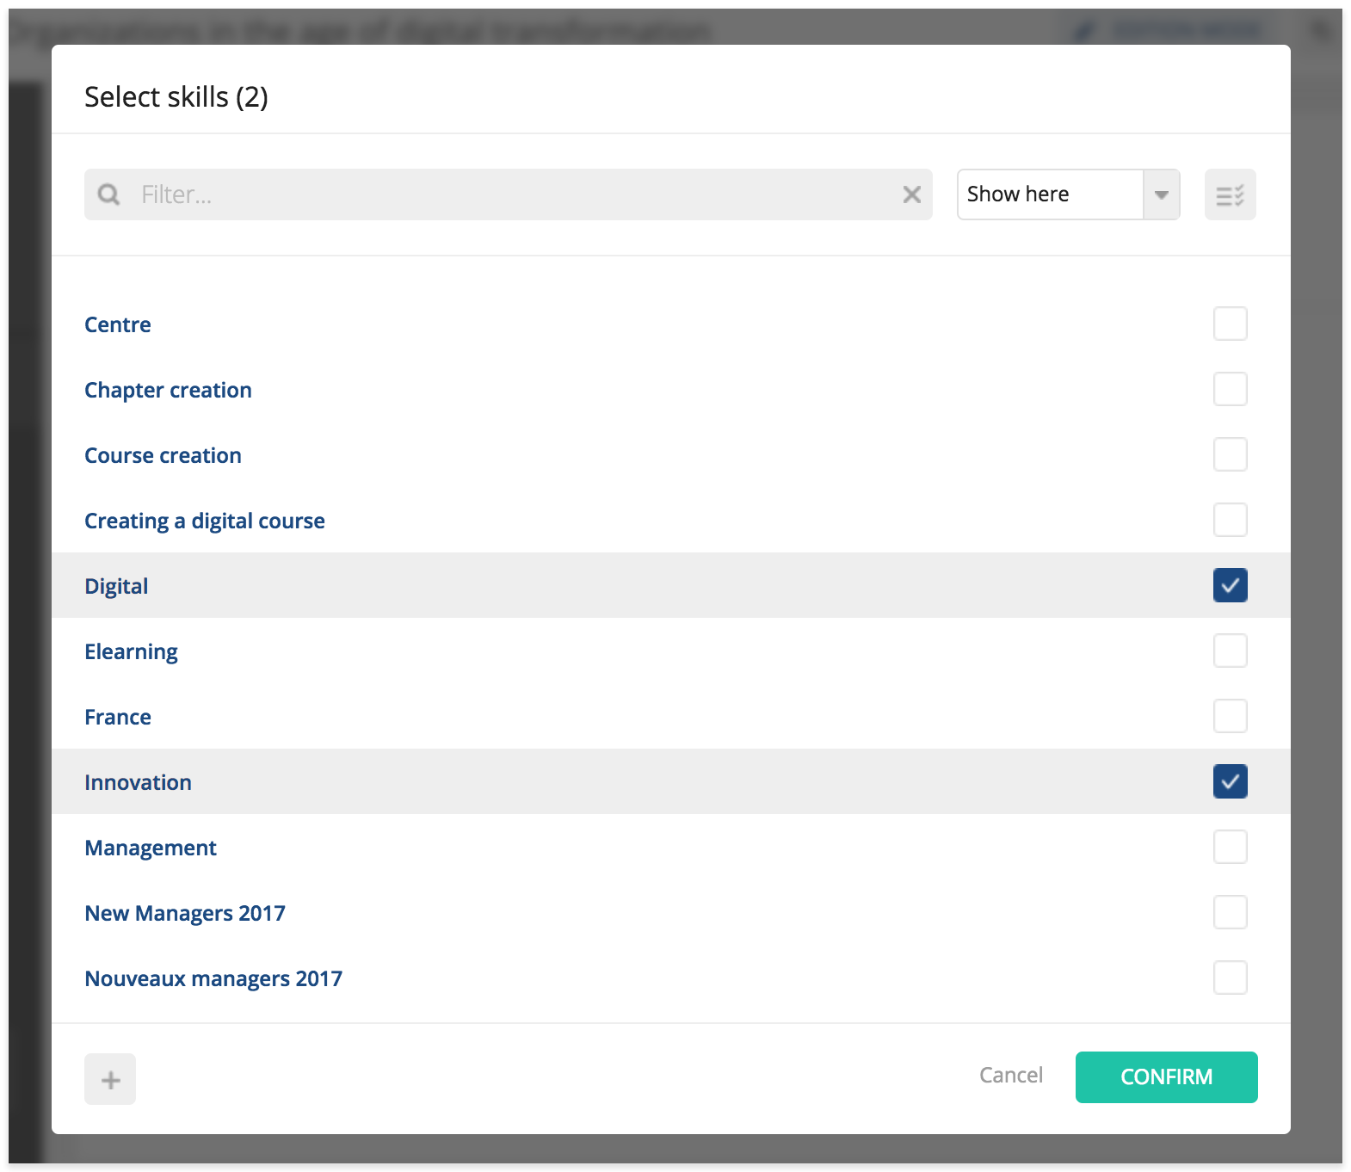The height and width of the screenshot is (1172, 1351).
Task: Enable the Centre skill checkbox
Action: coord(1230,324)
